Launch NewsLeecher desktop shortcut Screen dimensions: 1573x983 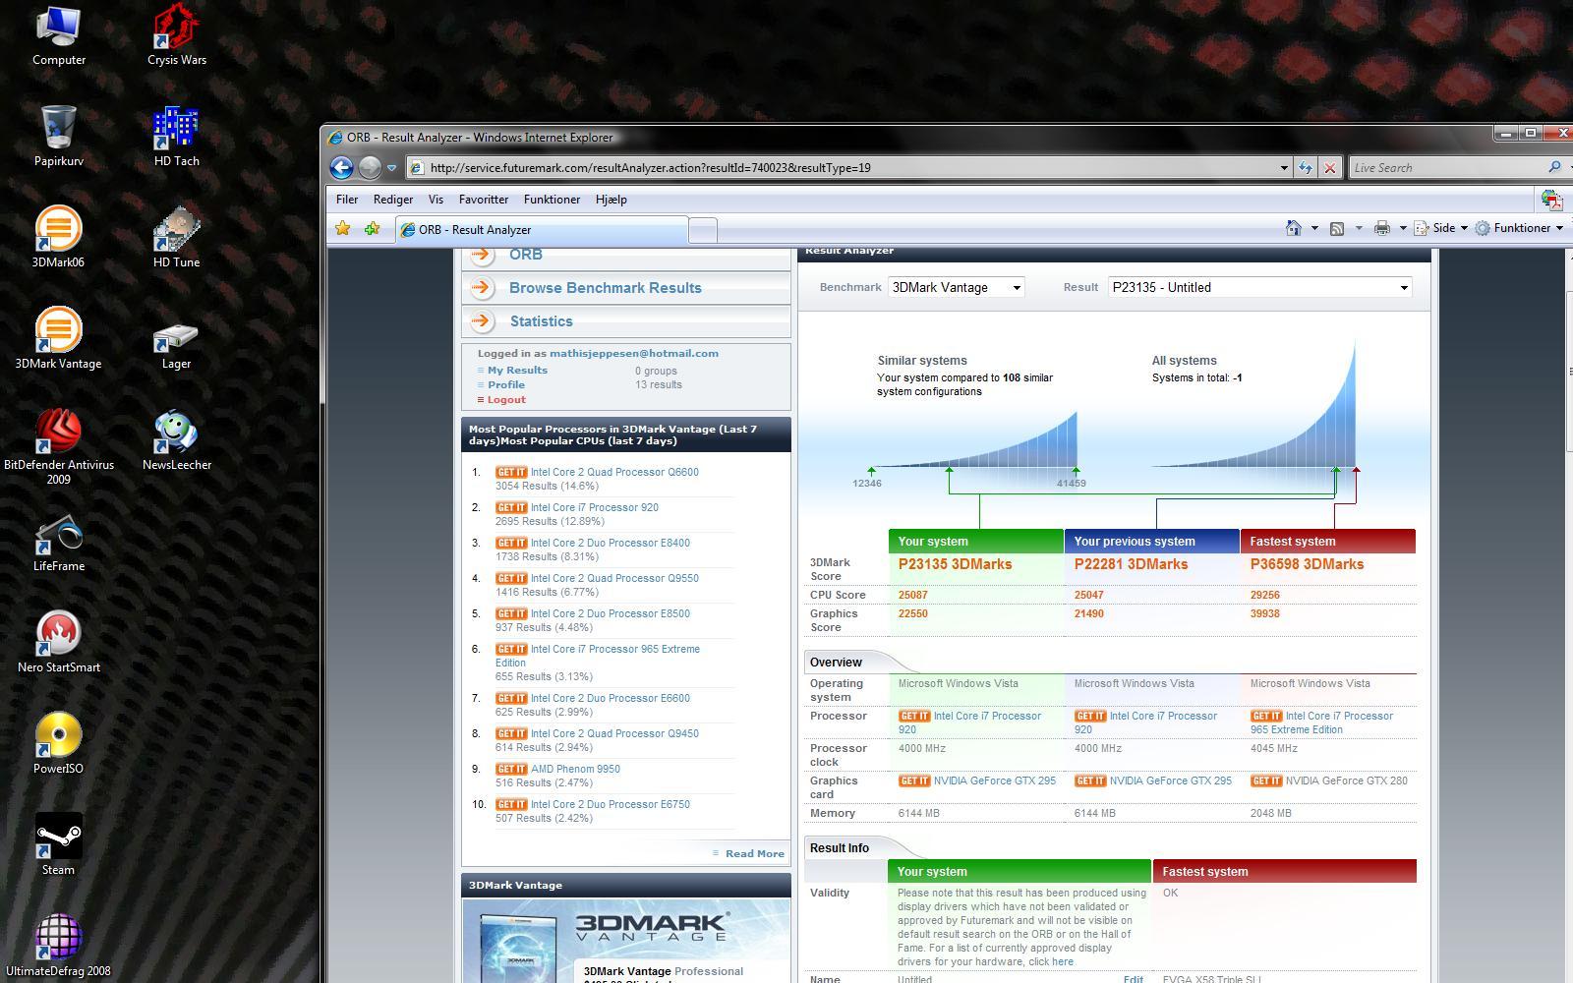pos(177,439)
